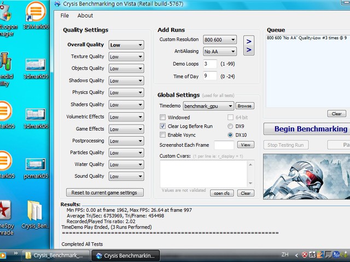Select the DX9 radio button
The width and height of the screenshot is (350, 262).
tap(230, 126)
